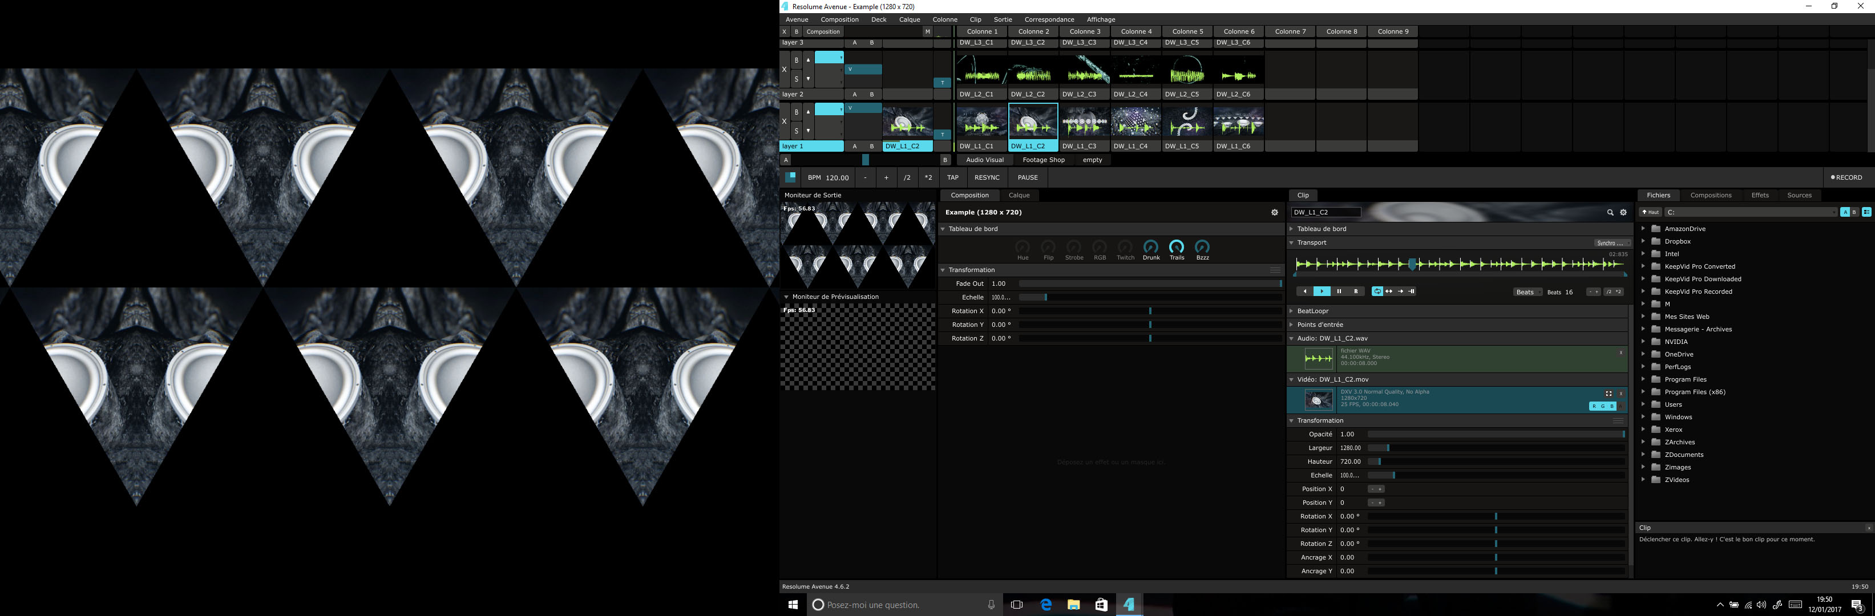Click the Trails effect knob

[1176, 246]
